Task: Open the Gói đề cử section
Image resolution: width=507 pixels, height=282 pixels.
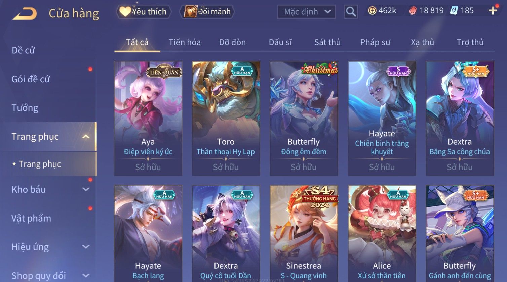Action: pos(31,79)
